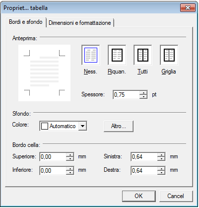Increase Spessore value with up arrow
Image resolution: width=199 pixels, height=208 pixels.
coord(143,93)
